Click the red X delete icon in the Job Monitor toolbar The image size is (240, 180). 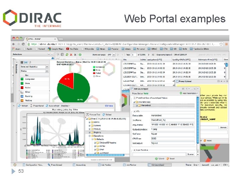pyautogui.click(x=71, y=54)
